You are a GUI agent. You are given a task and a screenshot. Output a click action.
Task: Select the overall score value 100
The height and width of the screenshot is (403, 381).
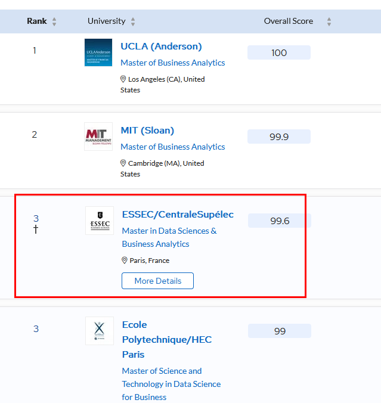tap(279, 52)
